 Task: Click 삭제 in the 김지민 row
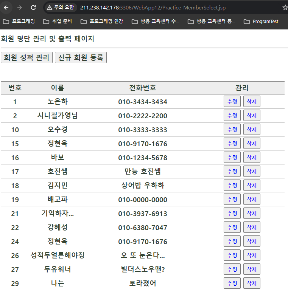click(252, 185)
